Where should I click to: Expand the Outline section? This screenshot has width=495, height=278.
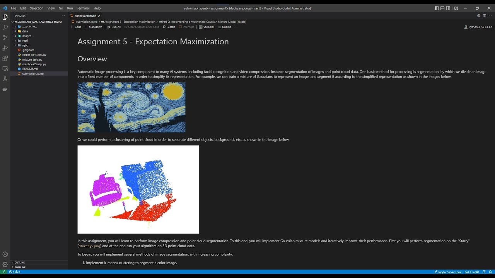coord(19,263)
